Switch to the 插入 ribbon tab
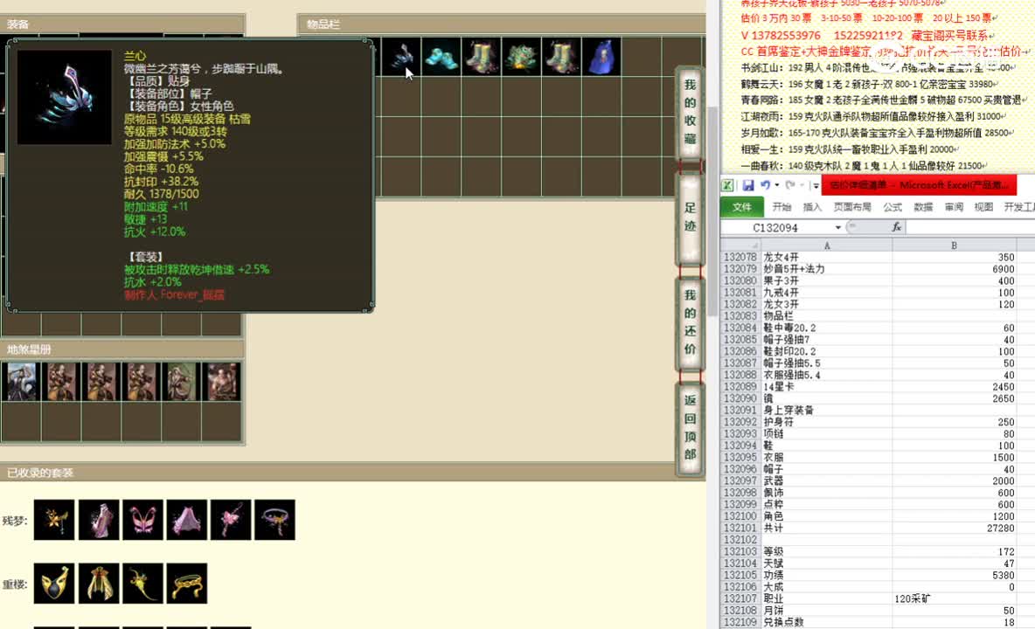Viewport: 1035px width, 629px height. point(812,207)
